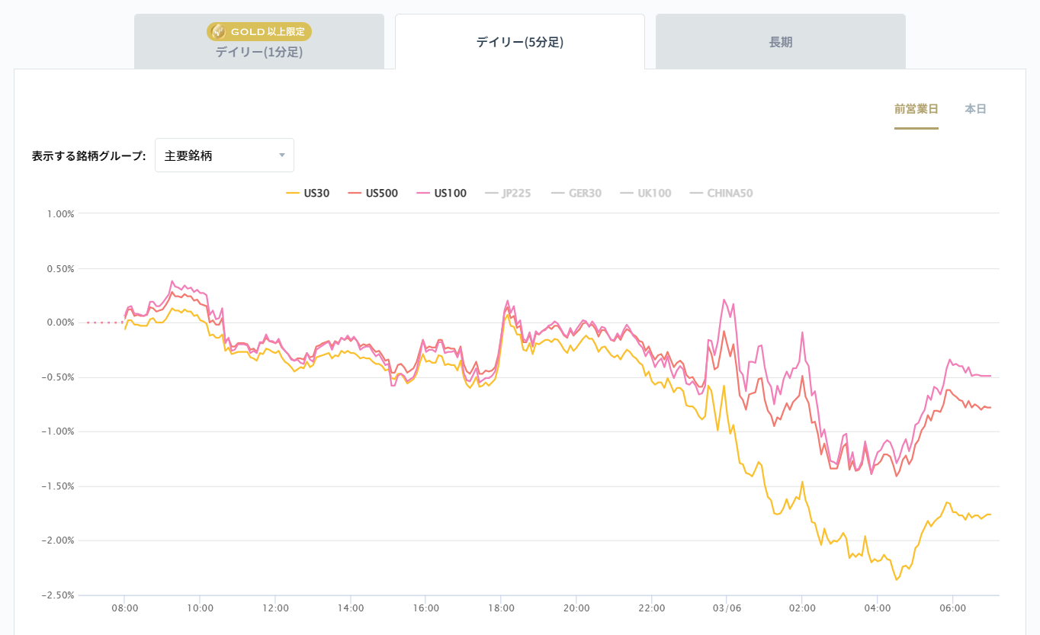Screen dimensions: 1040x635
Task: Click the GOLD badge icon on the 1-minute tab
Action: tap(218, 31)
